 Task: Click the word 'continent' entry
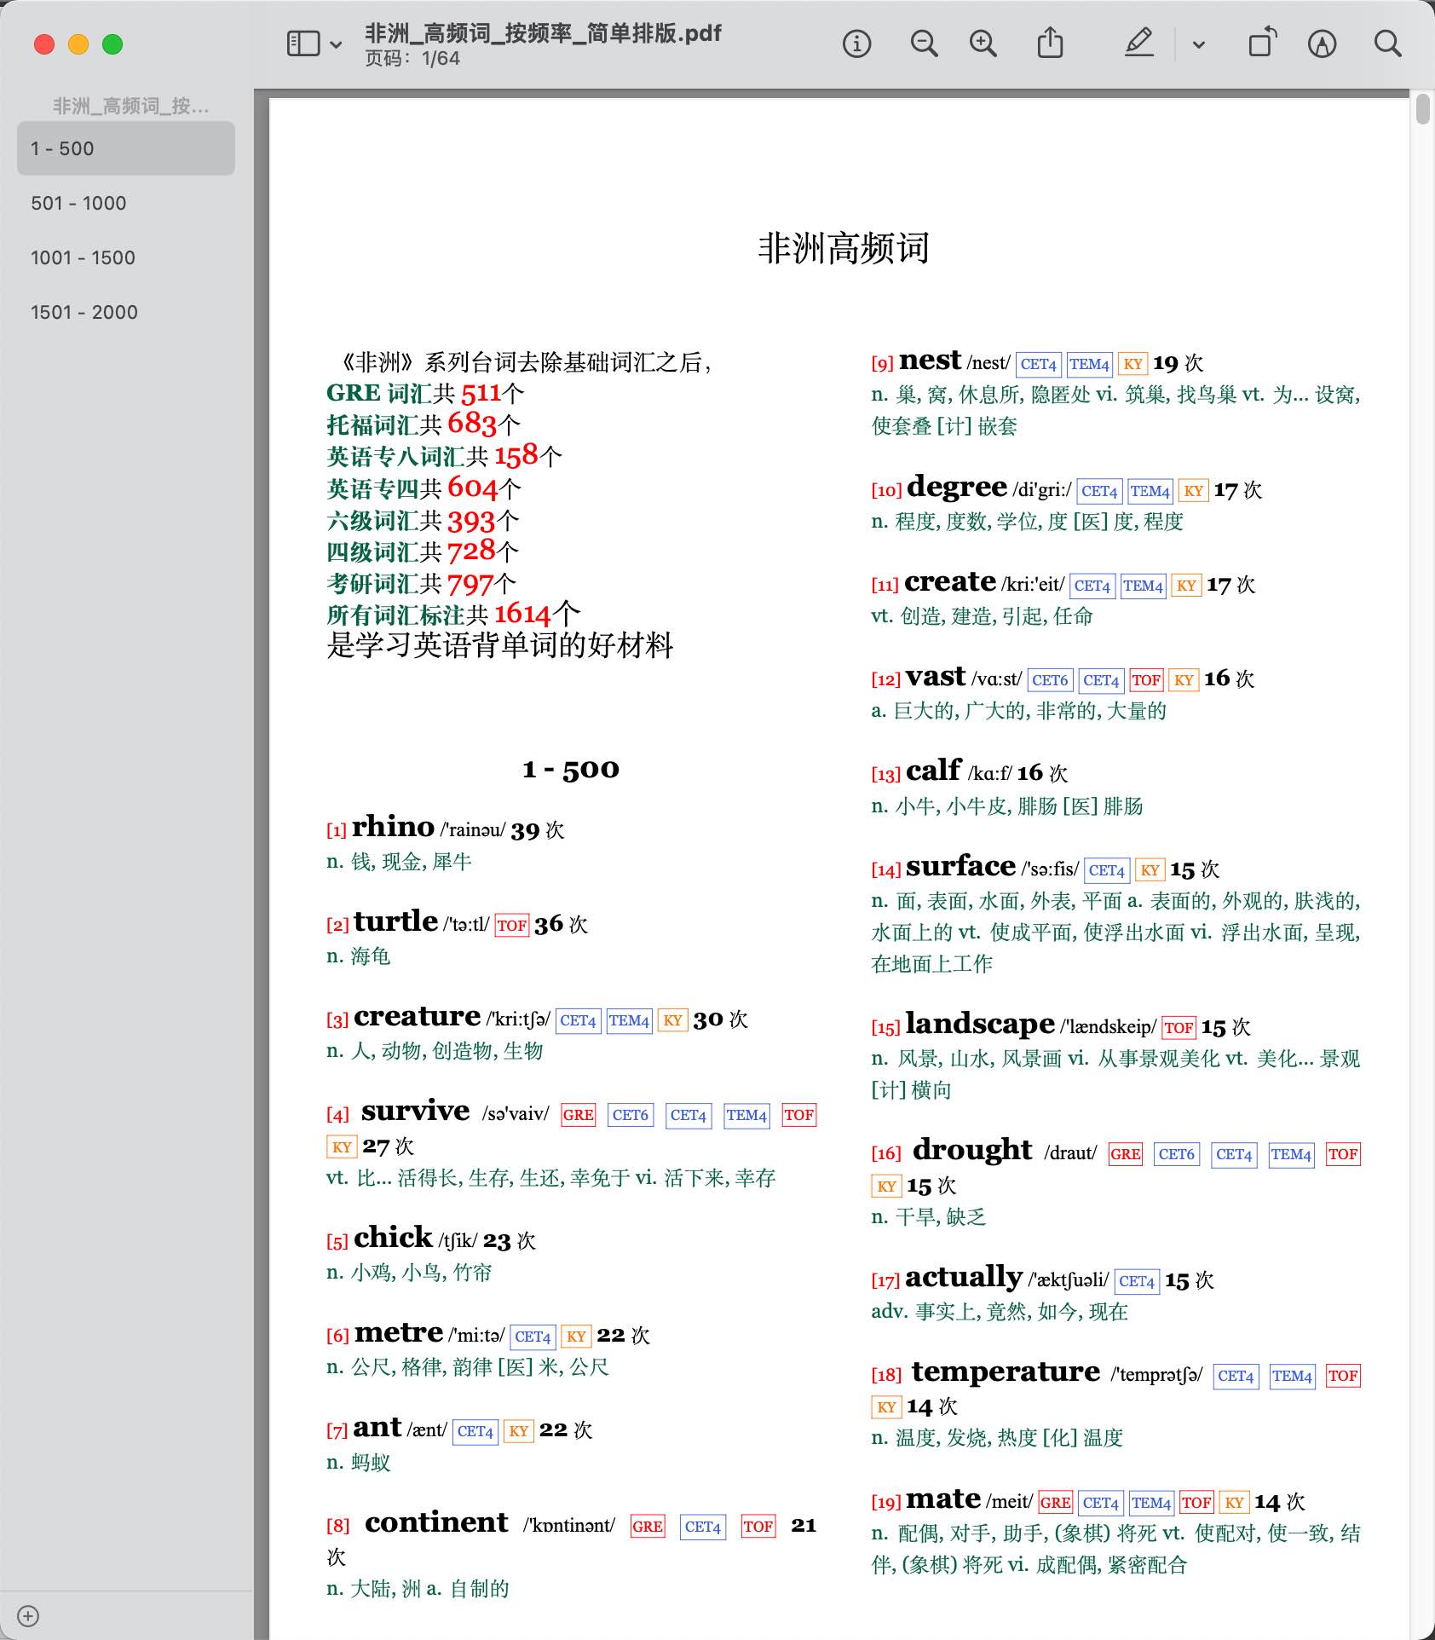436,1522
